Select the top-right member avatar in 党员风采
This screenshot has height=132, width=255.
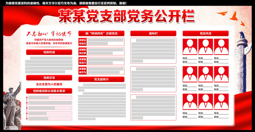coord(221,47)
